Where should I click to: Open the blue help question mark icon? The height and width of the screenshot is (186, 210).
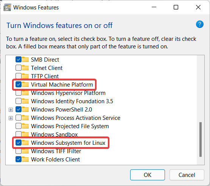click(x=199, y=24)
